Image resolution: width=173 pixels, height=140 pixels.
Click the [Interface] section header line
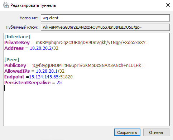pyautogui.click(x=18, y=37)
